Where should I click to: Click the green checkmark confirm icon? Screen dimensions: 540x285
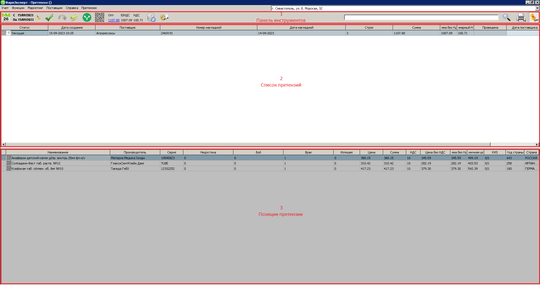[x=49, y=17]
